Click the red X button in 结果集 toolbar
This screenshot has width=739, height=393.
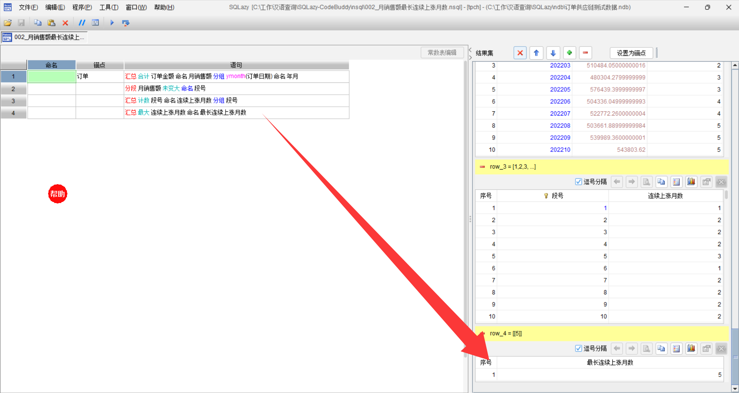[x=520, y=53]
